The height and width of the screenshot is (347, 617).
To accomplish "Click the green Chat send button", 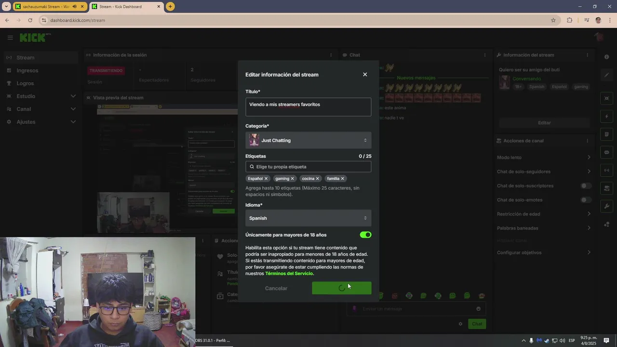I will [477, 324].
